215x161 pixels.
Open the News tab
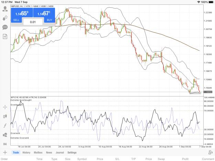click(x=49, y=152)
